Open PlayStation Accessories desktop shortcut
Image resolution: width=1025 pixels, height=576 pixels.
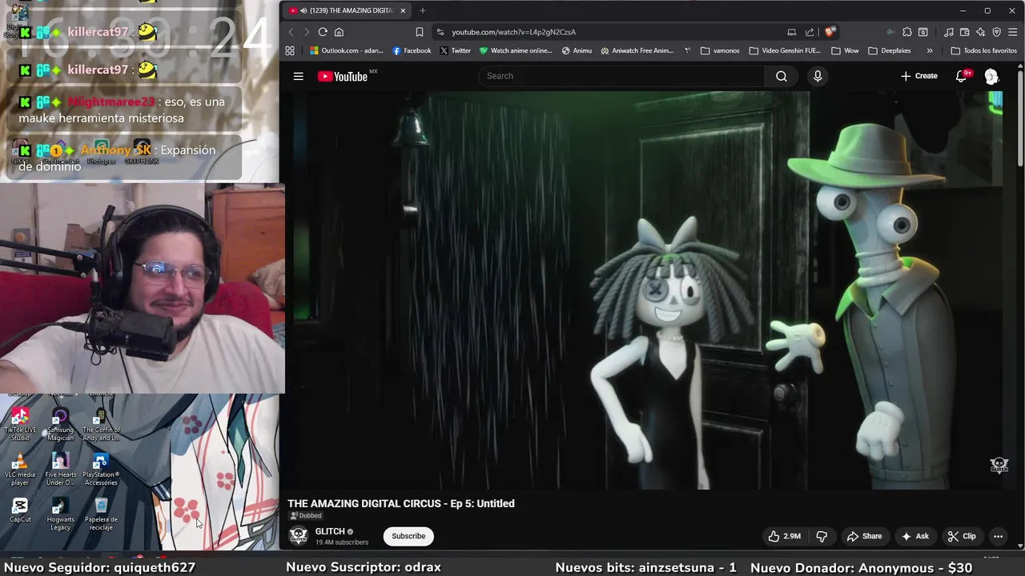(101, 470)
